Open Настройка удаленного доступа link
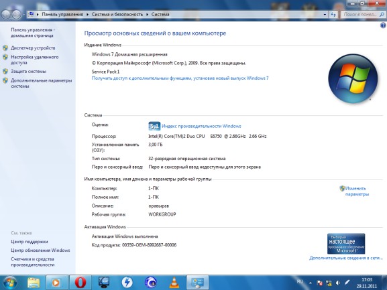387x290 pixels. 35,60
